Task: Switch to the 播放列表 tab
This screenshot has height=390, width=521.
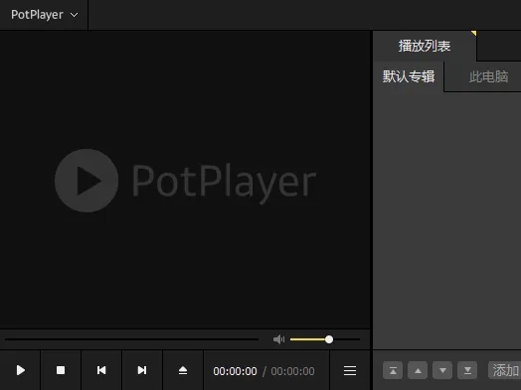Action: [x=425, y=46]
